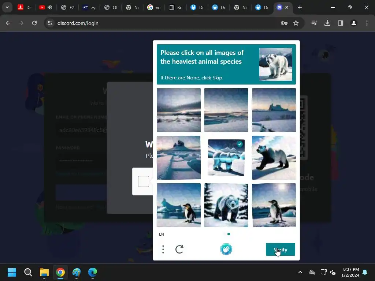
Task: Open the captcha three-dot options menu
Action: click(163, 249)
